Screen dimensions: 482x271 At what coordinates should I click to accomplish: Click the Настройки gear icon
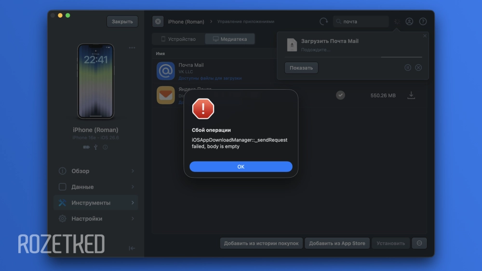pos(62,219)
